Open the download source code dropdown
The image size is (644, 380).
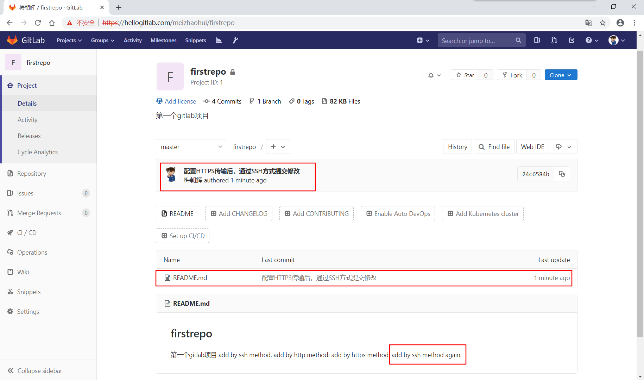pyautogui.click(x=564, y=147)
